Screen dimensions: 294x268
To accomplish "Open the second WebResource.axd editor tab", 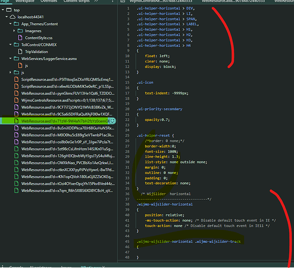I will 233,1.
